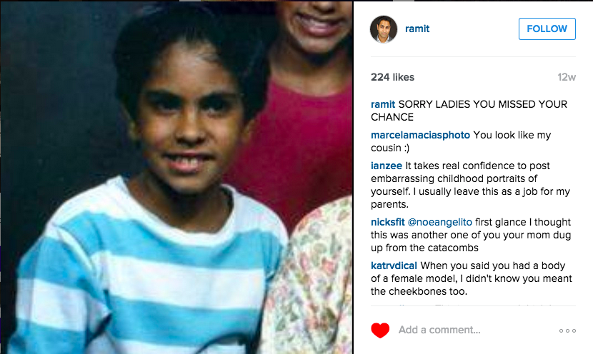Click katrvdical's comment about cheekbones

(472, 278)
